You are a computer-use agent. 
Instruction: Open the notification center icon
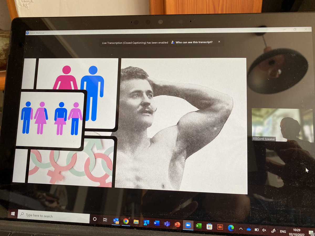click(x=311, y=233)
